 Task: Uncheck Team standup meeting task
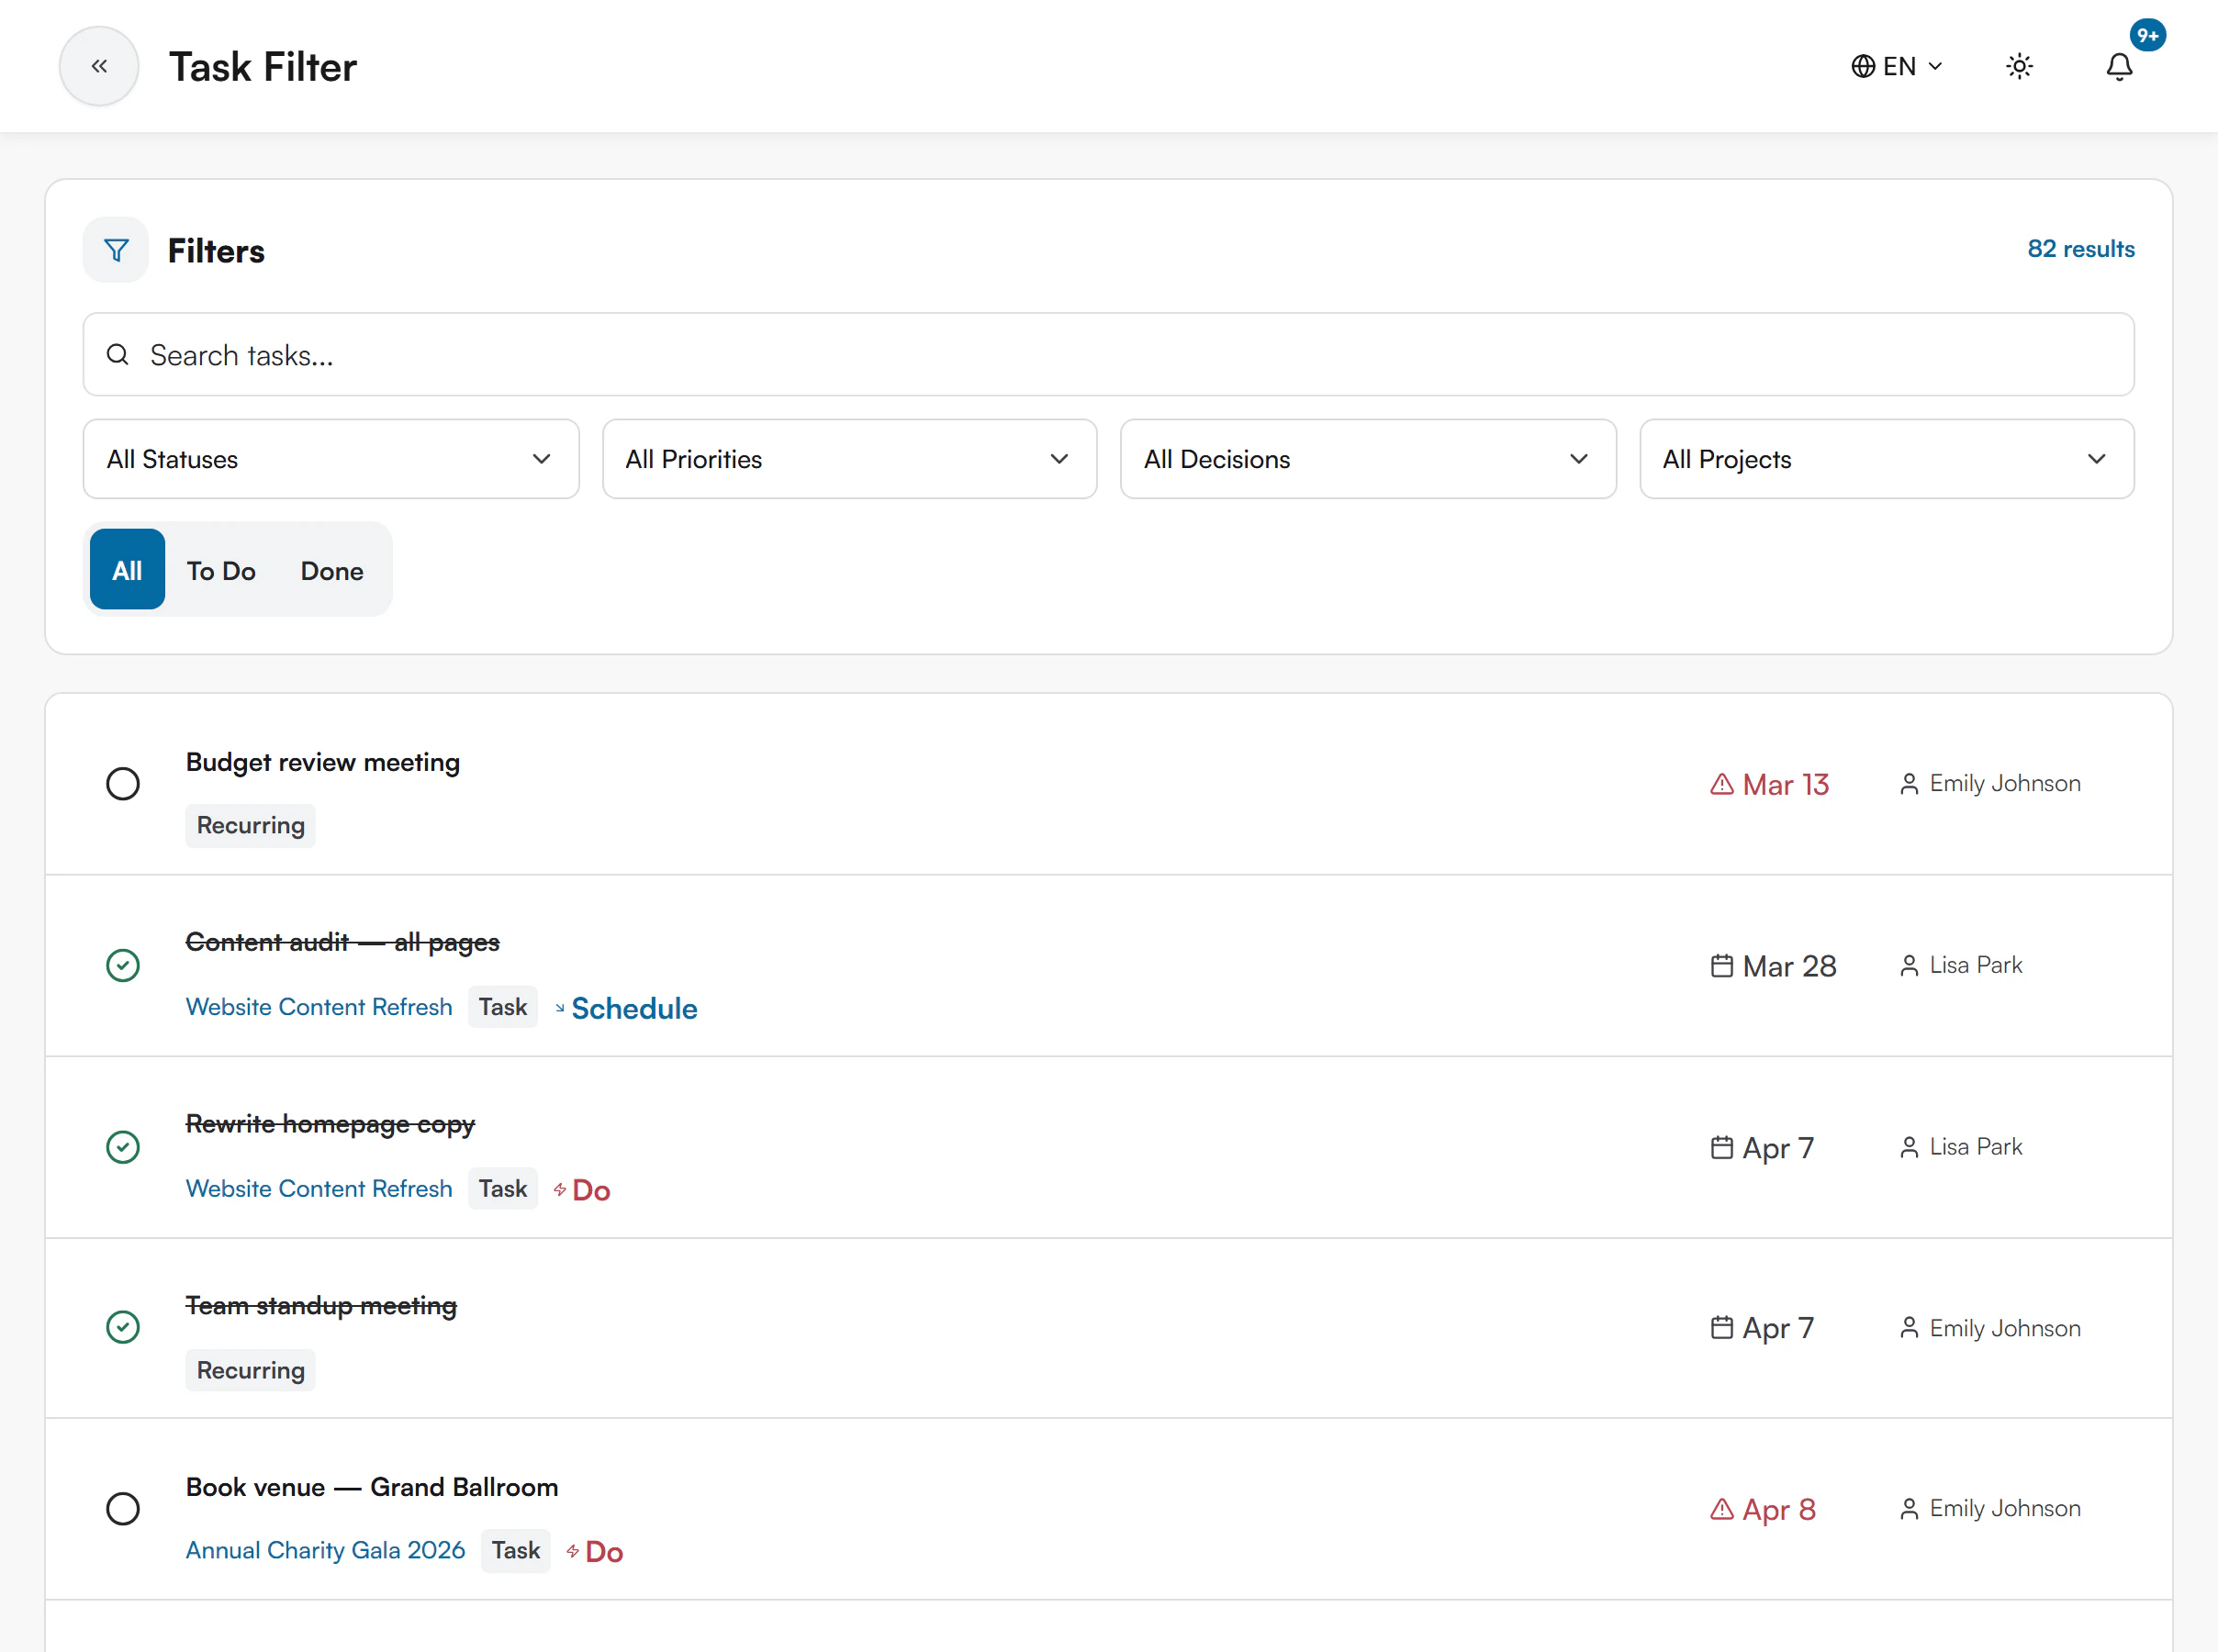pos(123,1328)
